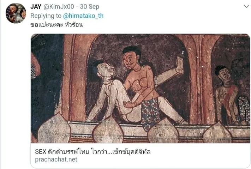Click ไวกว่า...เซ็กซ์ยุคดิจิทัล in the card title
The image size is (251, 169).
[x=121, y=151]
